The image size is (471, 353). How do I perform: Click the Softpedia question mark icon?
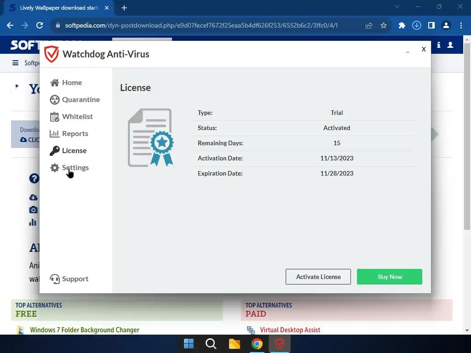[x=34, y=179]
